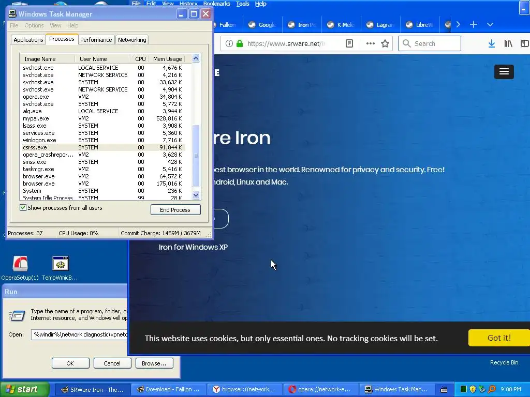Image resolution: width=530 pixels, height=397 pixels.
Task: Open a new browser tab with plus
Action: click(474, 24)
